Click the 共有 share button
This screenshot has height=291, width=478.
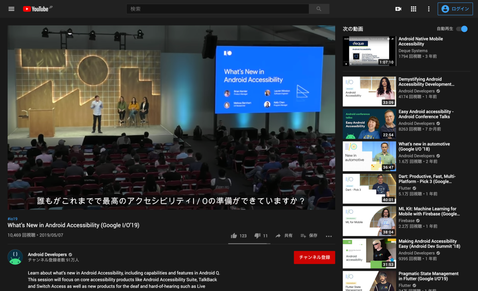(x=284, y=236)
